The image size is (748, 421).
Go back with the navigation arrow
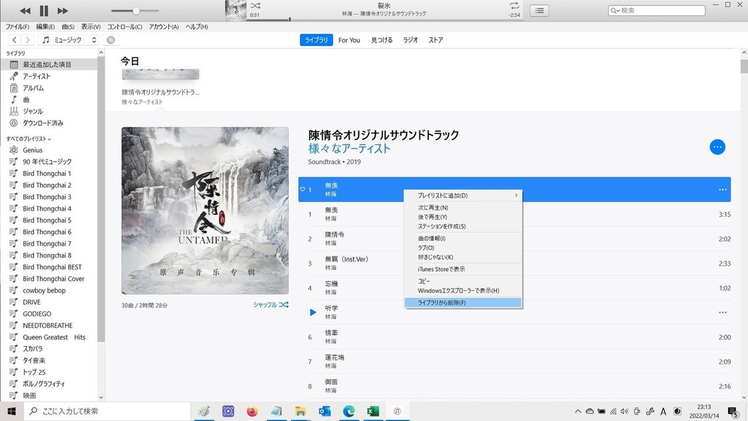click(x=14, y=40)
